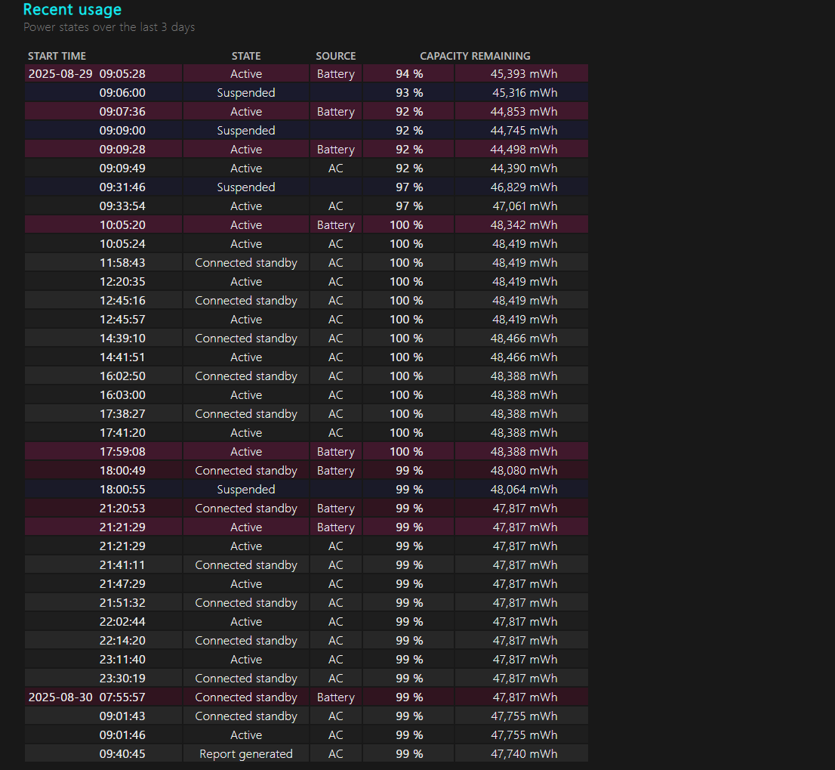835x770 pixels.
Task: Click the 22:14:20 start time
Action: coord(122,641)
